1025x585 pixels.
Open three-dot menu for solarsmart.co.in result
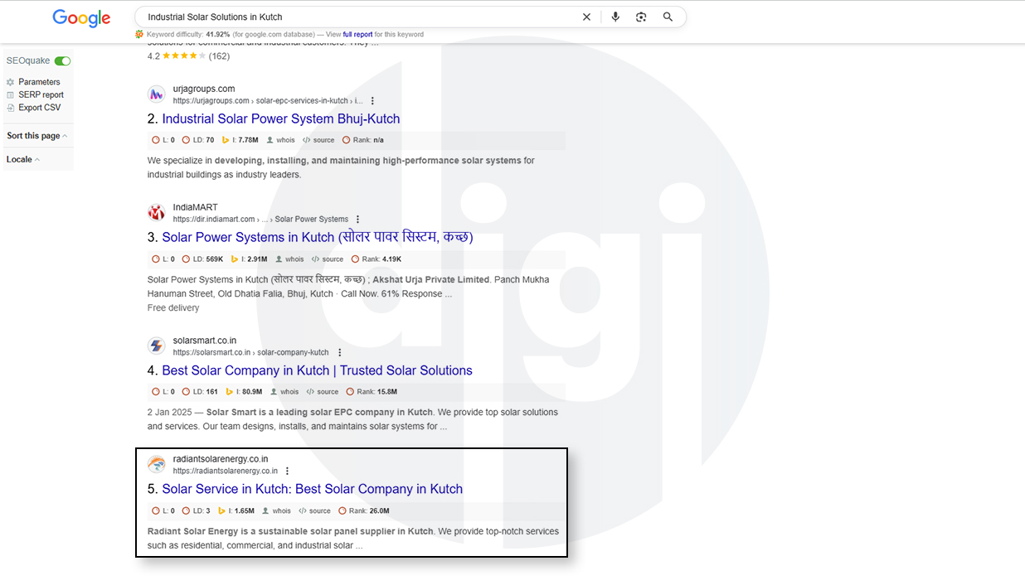(x=339, y=353)
